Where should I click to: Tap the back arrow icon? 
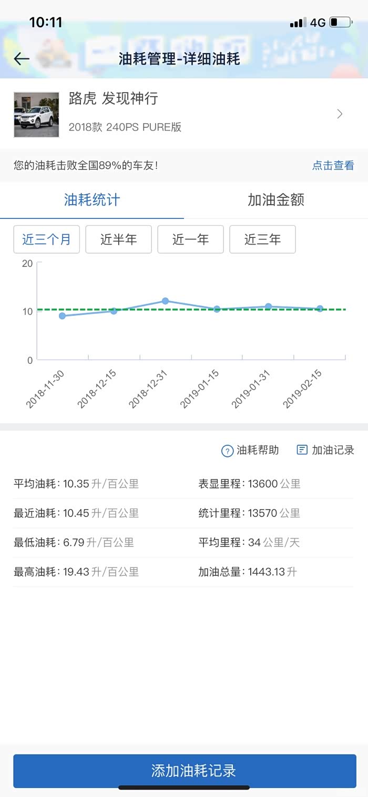22,58
